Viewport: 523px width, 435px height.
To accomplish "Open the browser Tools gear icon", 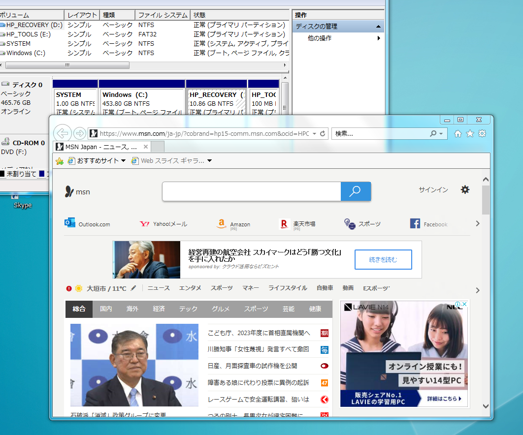I will pos(482,134).
